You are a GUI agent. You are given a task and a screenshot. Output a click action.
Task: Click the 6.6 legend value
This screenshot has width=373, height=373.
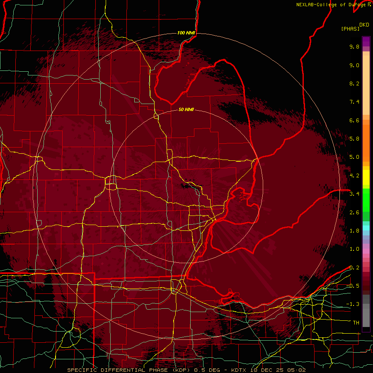click(x=354, y=120)
